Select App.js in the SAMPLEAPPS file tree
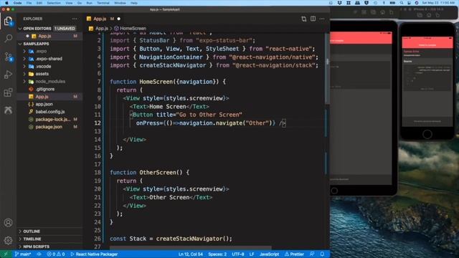Viewport: 459px width, 258px height. pos(42,97)
